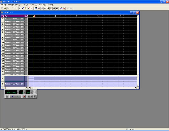Click the G track port cell
169x131 pixels.
coord(14,79)
